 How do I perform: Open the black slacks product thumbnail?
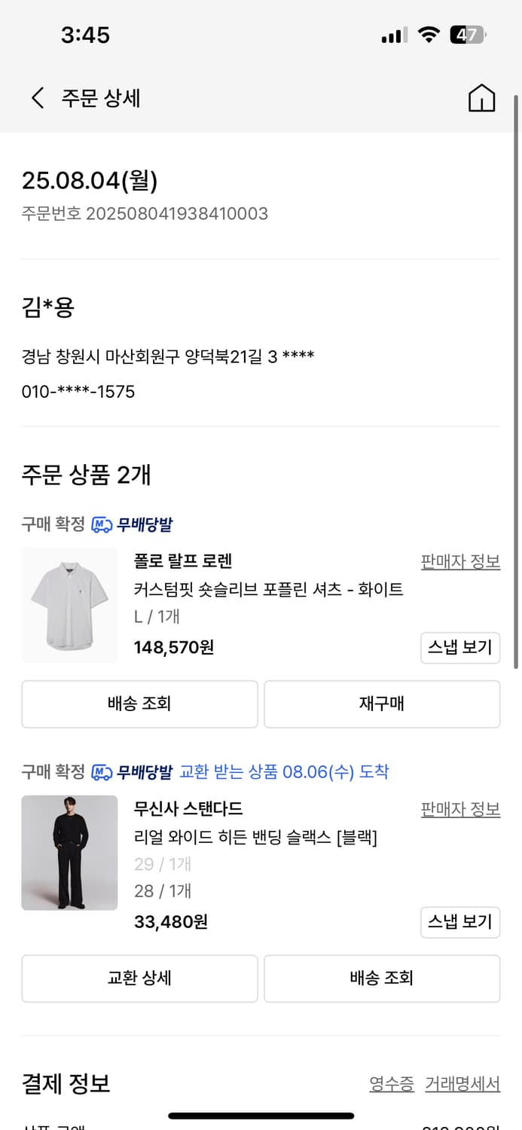69,853
